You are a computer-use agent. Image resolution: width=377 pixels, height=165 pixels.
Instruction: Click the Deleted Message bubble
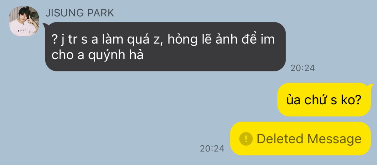tap(300, 139)
